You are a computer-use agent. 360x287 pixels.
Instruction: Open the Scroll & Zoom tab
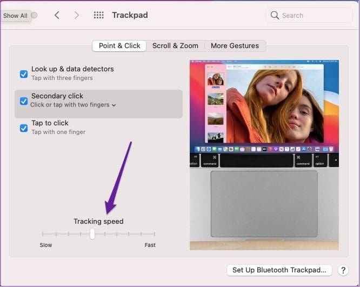[175, 46]
